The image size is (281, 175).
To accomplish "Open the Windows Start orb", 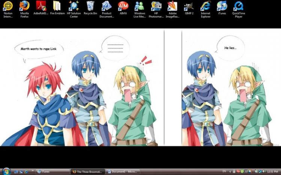I will tap(6, 171).
